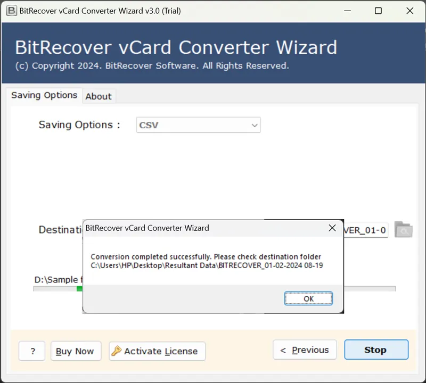Select the Saving Options tab
Screen dimensions: 426x383
[44, 95]
